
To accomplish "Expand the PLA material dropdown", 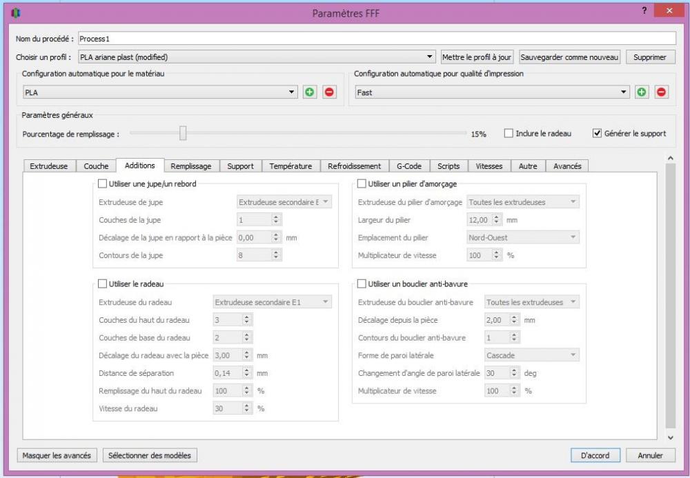I will coord(160,92).
